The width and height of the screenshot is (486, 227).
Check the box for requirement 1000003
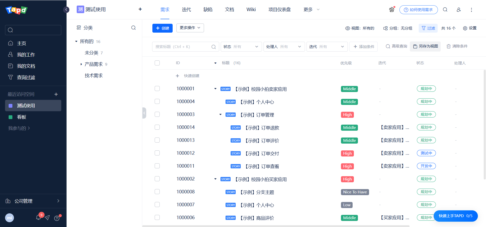click(157, 114)
